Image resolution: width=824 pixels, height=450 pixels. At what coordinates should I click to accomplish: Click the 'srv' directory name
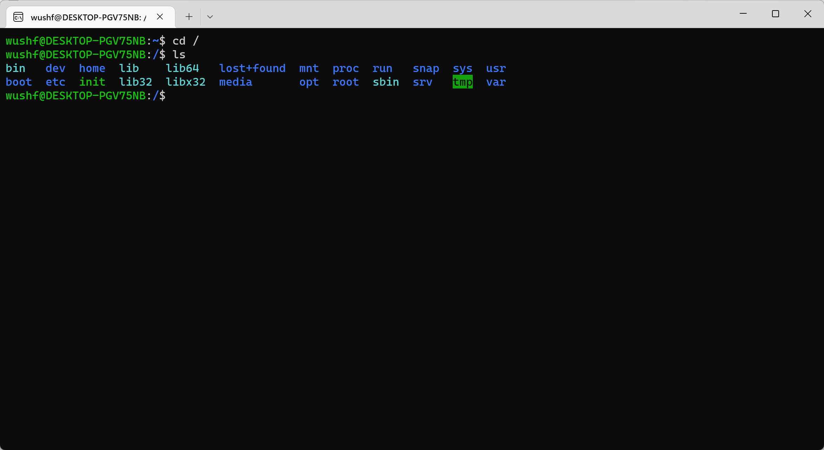click(423, 82)
